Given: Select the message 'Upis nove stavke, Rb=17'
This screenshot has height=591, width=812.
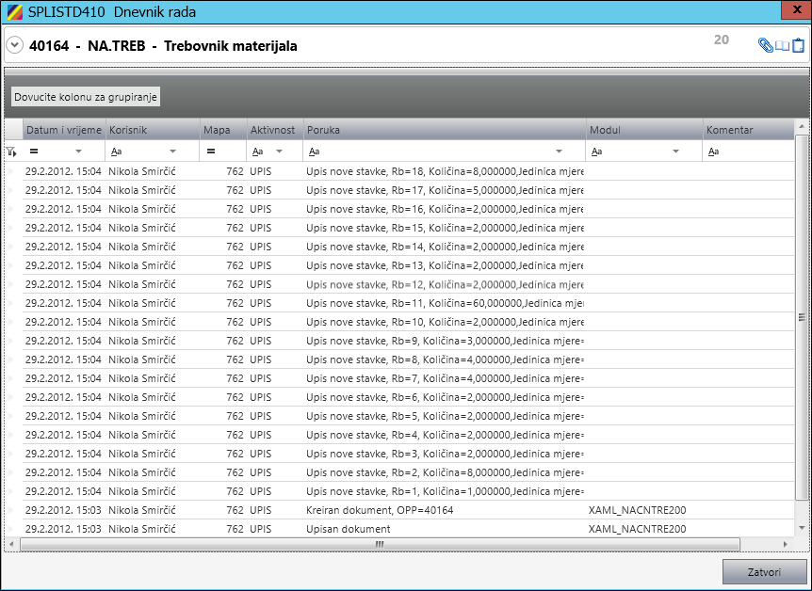Looking at the screenshot, I should pos(445,190).
